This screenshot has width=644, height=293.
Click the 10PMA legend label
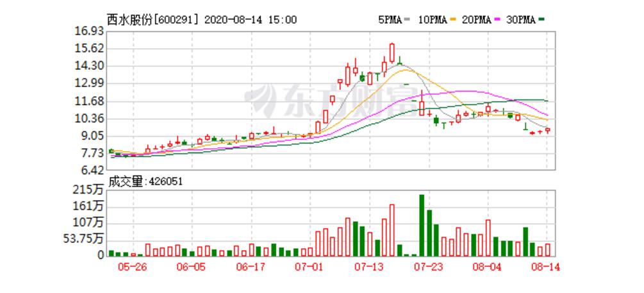point(433,20)
